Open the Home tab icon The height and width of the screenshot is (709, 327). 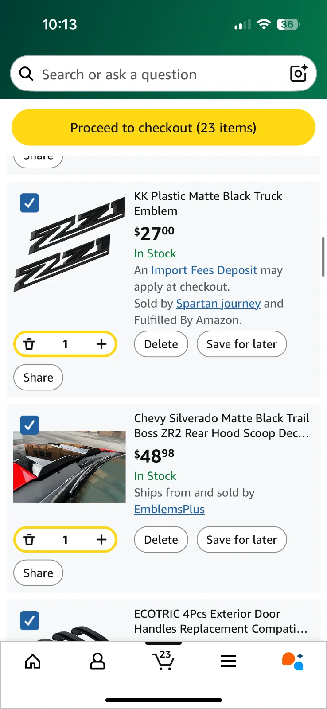click(33, 662)
